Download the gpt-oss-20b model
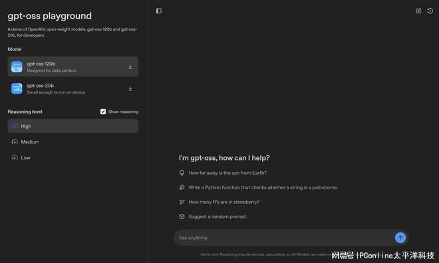Screen dimensions: 439x263 130,88
